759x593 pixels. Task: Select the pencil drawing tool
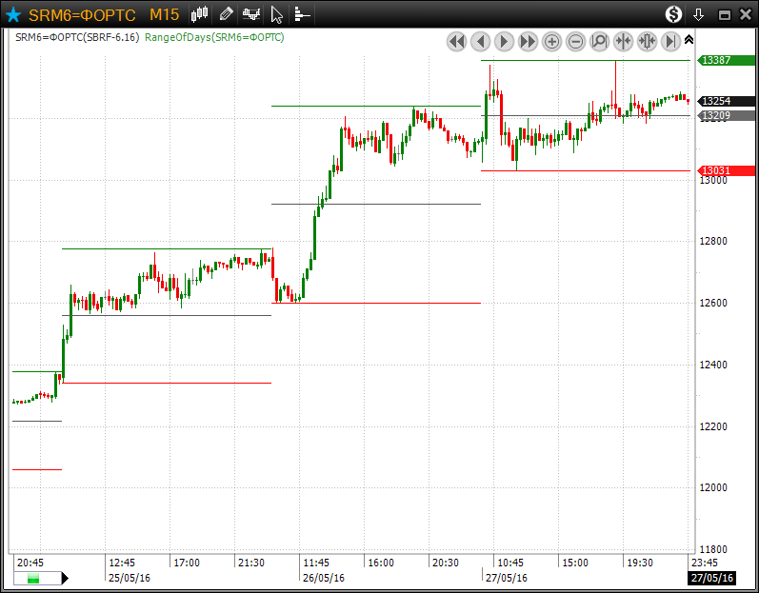[226, 14]
